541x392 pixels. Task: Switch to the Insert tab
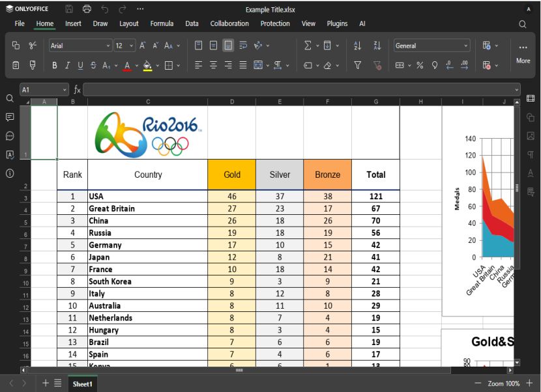click(73, 23)
